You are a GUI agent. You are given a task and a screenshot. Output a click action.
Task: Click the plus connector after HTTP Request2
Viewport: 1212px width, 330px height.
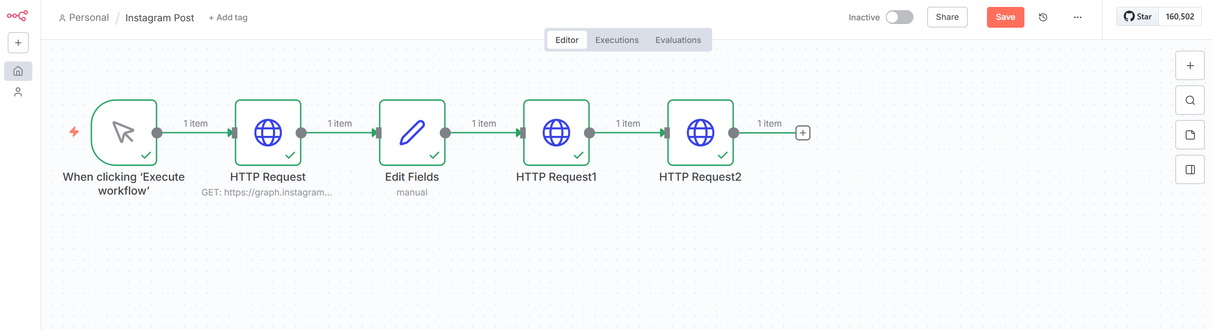[802, 133]
